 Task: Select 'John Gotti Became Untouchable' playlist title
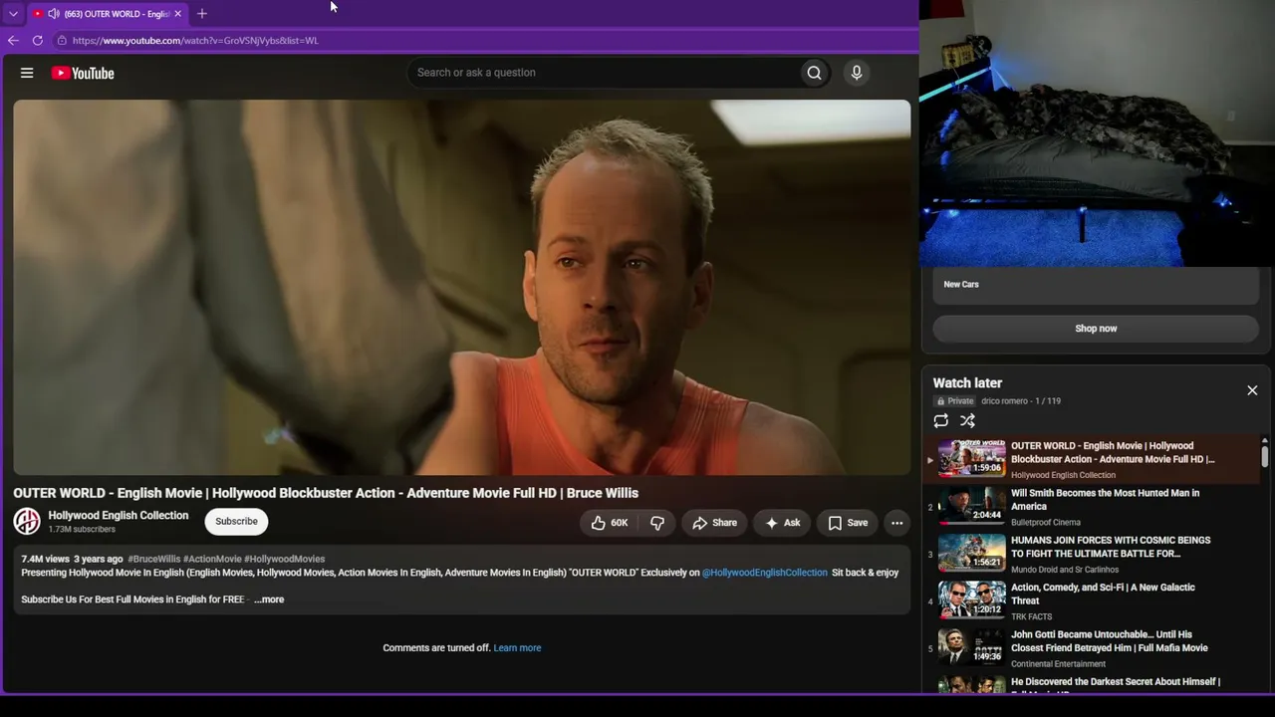1110,641
